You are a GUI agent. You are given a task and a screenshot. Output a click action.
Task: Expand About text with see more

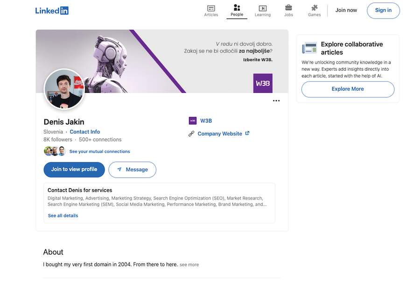tap(189, 265)
